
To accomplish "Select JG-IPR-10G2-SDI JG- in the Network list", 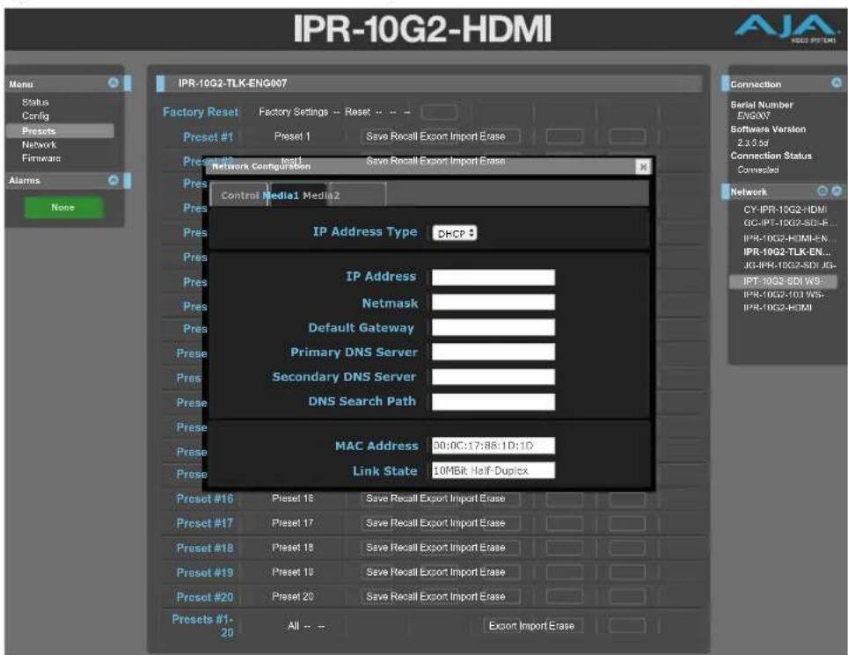I will (789, 266).
